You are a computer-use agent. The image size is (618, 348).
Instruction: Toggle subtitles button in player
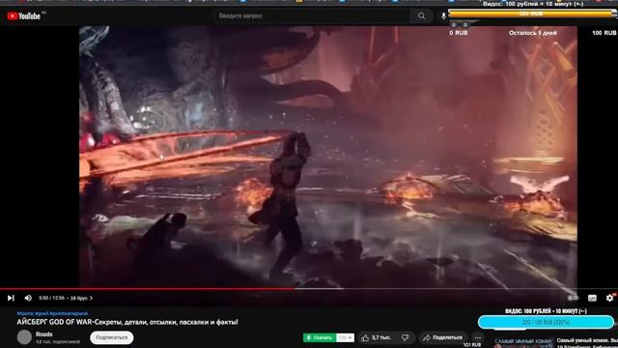(x=592, y=298)
